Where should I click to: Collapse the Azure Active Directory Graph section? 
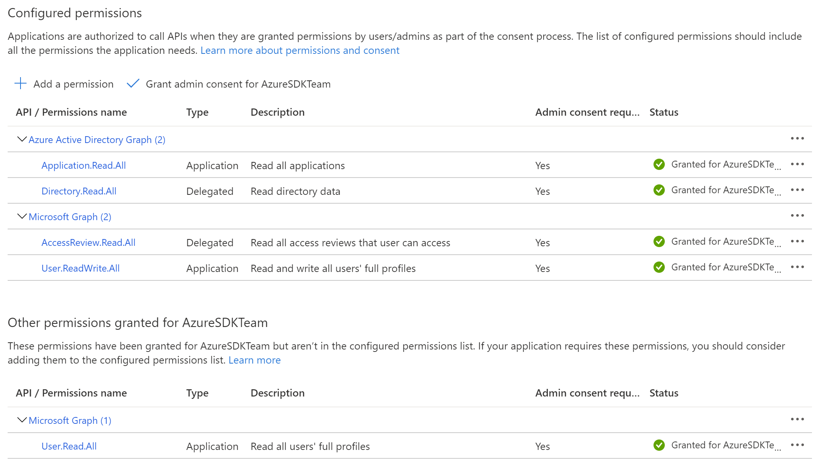click(21, 139)
